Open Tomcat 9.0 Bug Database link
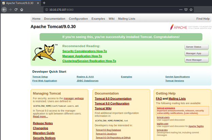Image resolution: width=212 pixels, height=140 pixels. (x=108, y=130)
